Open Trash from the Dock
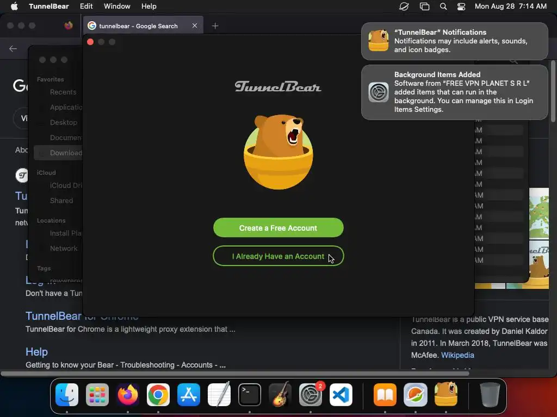This screenshot has height=417, width=557. click(490, 395)
